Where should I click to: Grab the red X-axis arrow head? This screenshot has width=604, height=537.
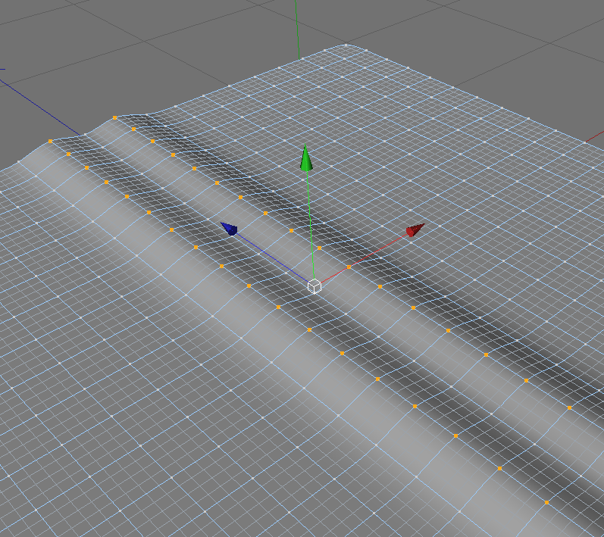(415, 229)
